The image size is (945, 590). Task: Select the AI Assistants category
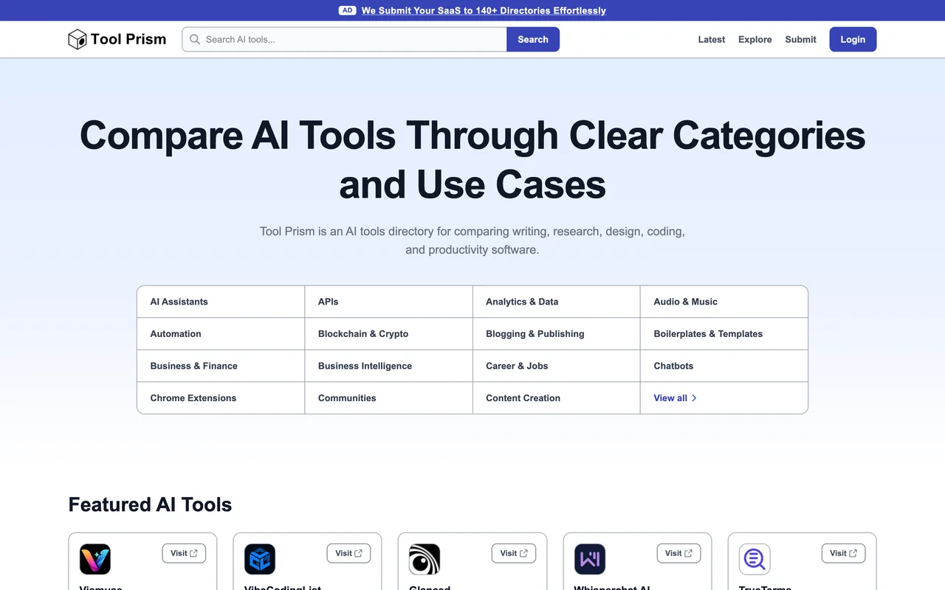(221, 302)
